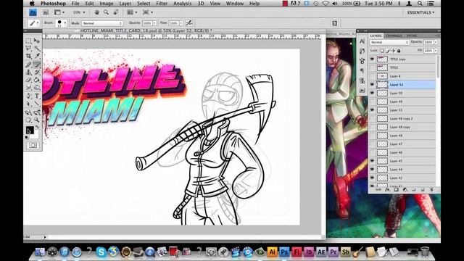Switch to the PATHS tab
The width and height of the screenshot is (464, 261).
[412, 36]
